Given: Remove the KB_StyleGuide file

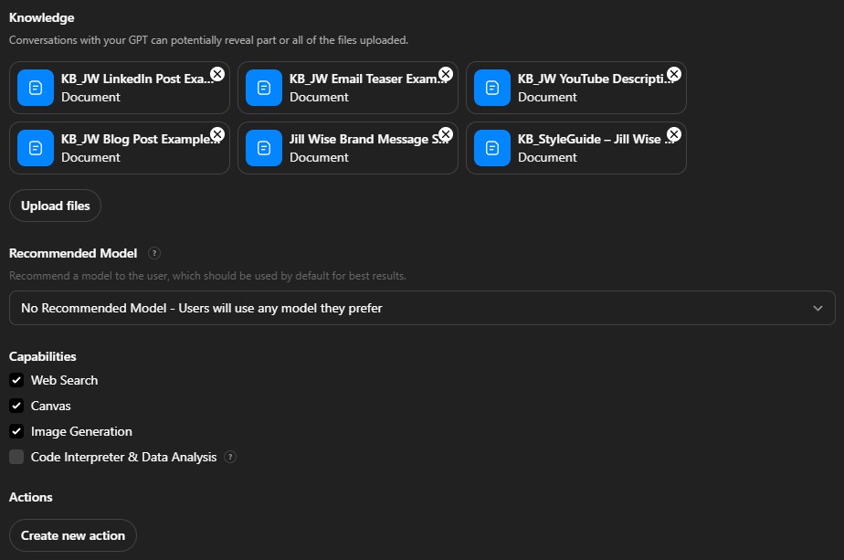Looking at the screenshot, I should tap(674, 134).
